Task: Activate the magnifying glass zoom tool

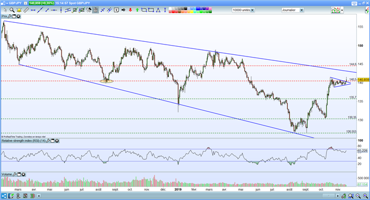Action: click(12, 10)
